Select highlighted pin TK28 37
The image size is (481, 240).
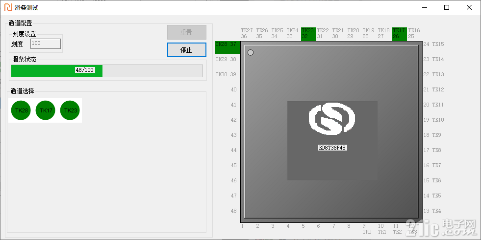pos(228,47)
